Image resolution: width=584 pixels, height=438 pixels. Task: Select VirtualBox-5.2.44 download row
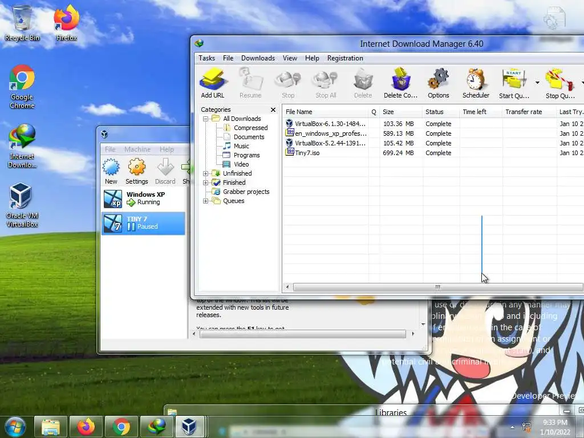point(433,143)
